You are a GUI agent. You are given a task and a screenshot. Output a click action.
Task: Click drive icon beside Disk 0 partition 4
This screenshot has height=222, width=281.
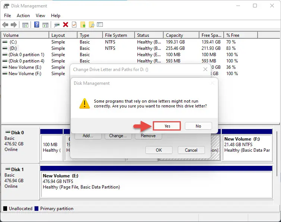(x=5, y=61)
